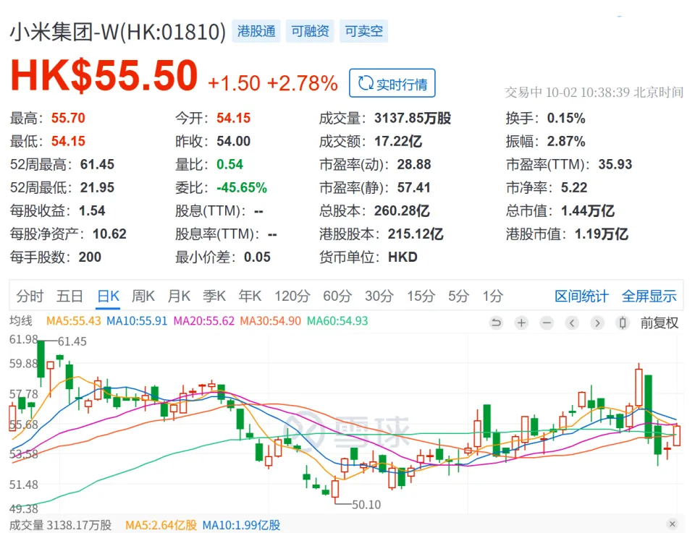Click the 区间统计 link
695x533 pixels.
click(x=581, y=296)
